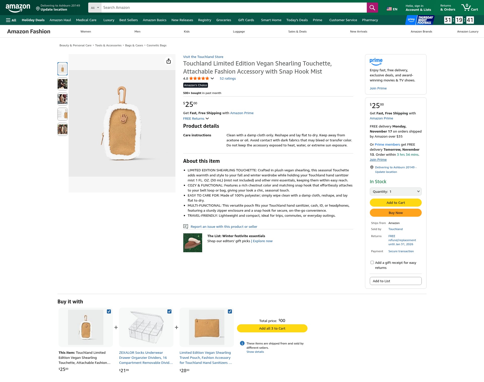The image size is (484, 382).
Task: Open Amazon Luxury fashion tab
Action: [468, 31]
